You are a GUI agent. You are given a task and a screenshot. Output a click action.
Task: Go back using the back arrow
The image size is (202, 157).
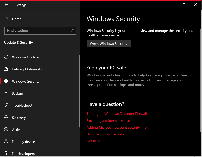tap(6, 5)
